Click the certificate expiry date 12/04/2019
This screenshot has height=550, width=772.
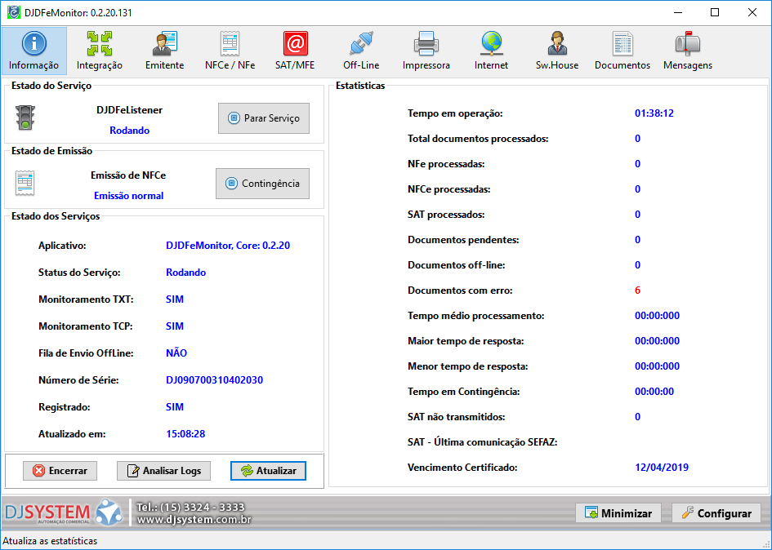click(662, 468)
